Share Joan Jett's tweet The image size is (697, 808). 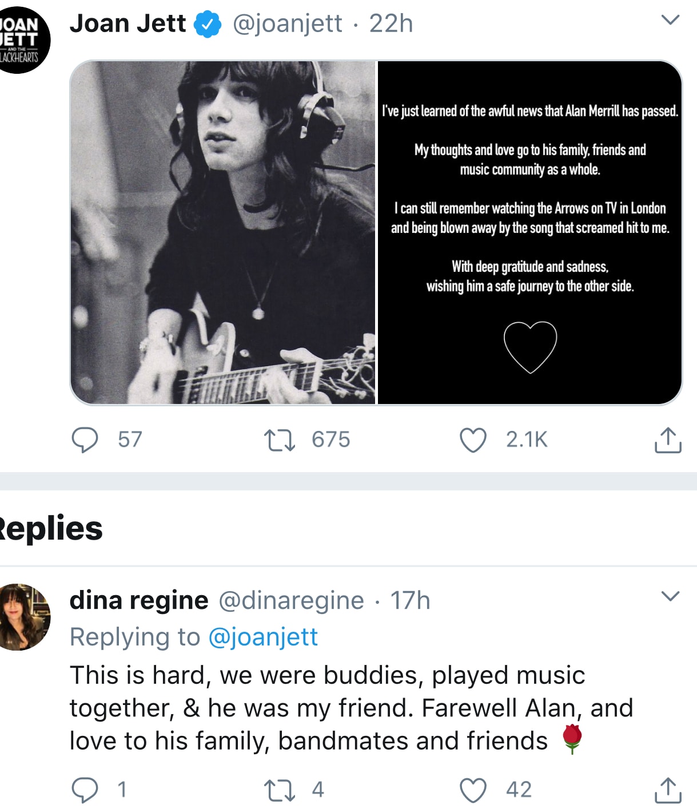[x=667, y=440]
